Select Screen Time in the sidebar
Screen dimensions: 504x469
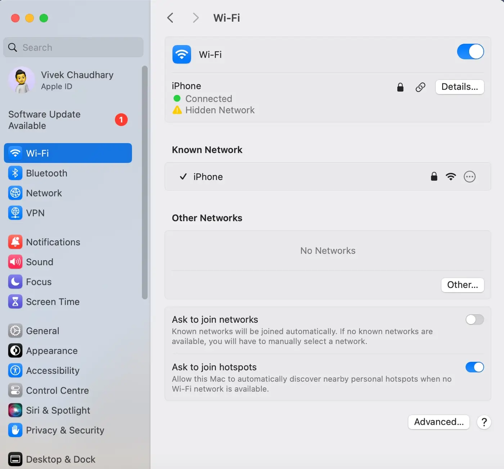click(x=68, y=302)
